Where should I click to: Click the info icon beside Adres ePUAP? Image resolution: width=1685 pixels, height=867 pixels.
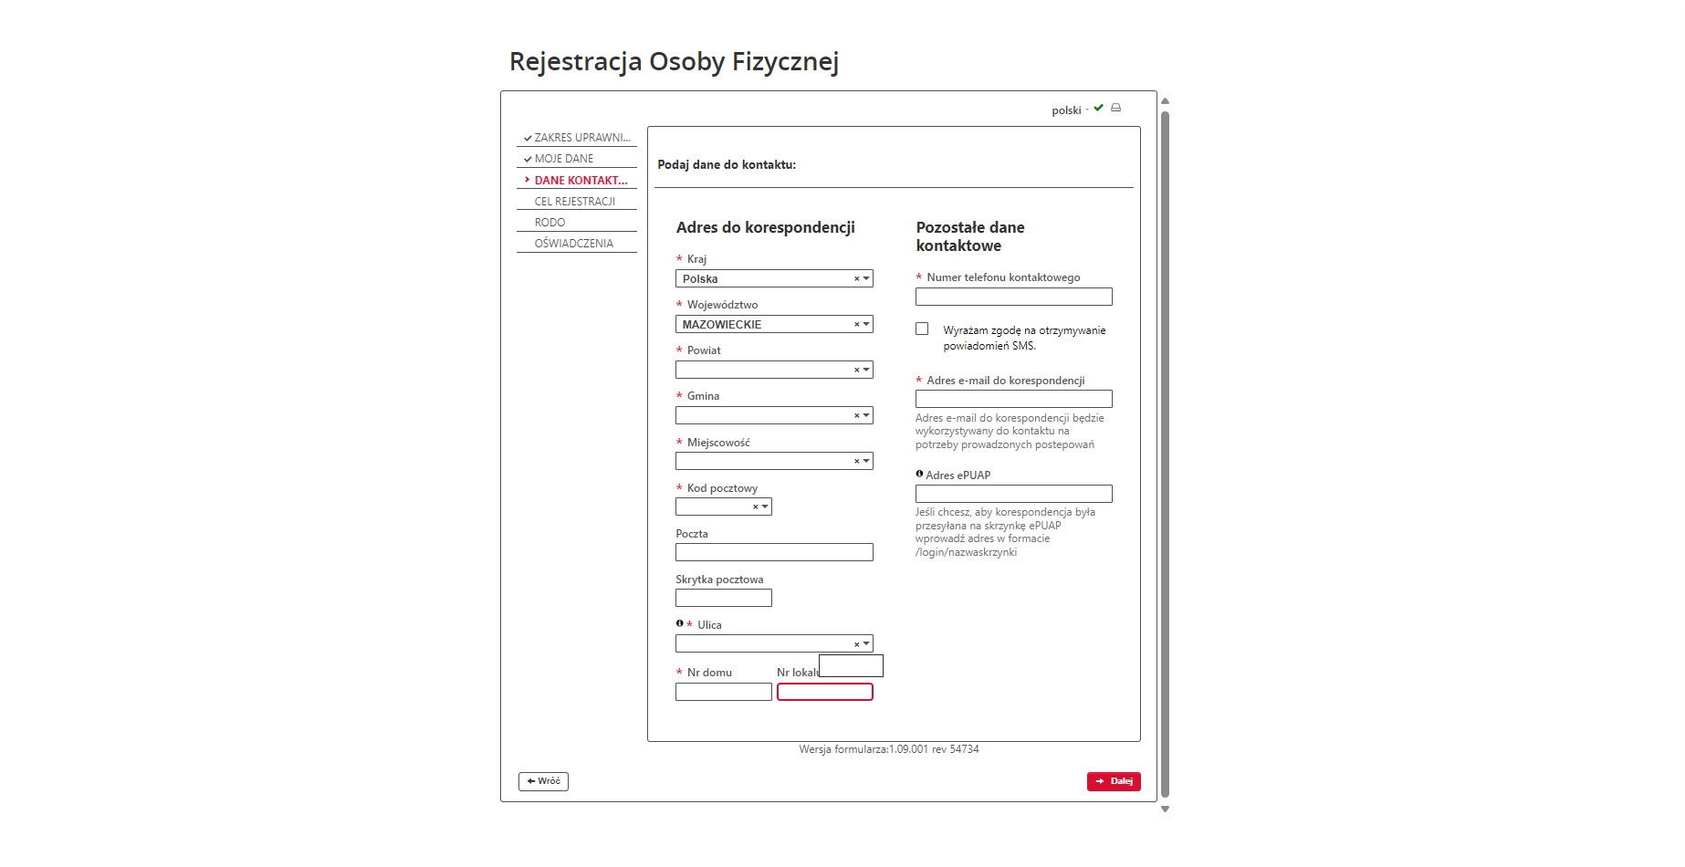(919, 474)
